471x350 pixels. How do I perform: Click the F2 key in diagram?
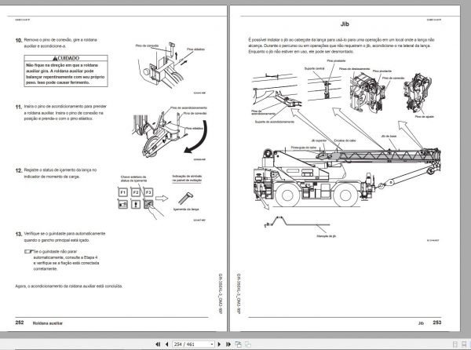point(136,192)
